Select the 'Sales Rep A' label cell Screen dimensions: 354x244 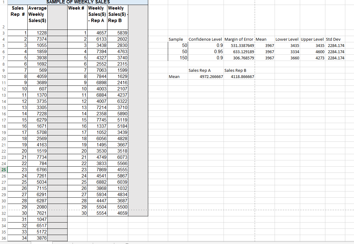coord(206,70)
